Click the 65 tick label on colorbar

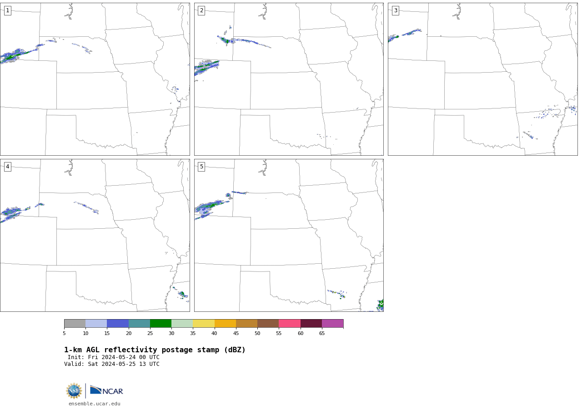(322, 334)
